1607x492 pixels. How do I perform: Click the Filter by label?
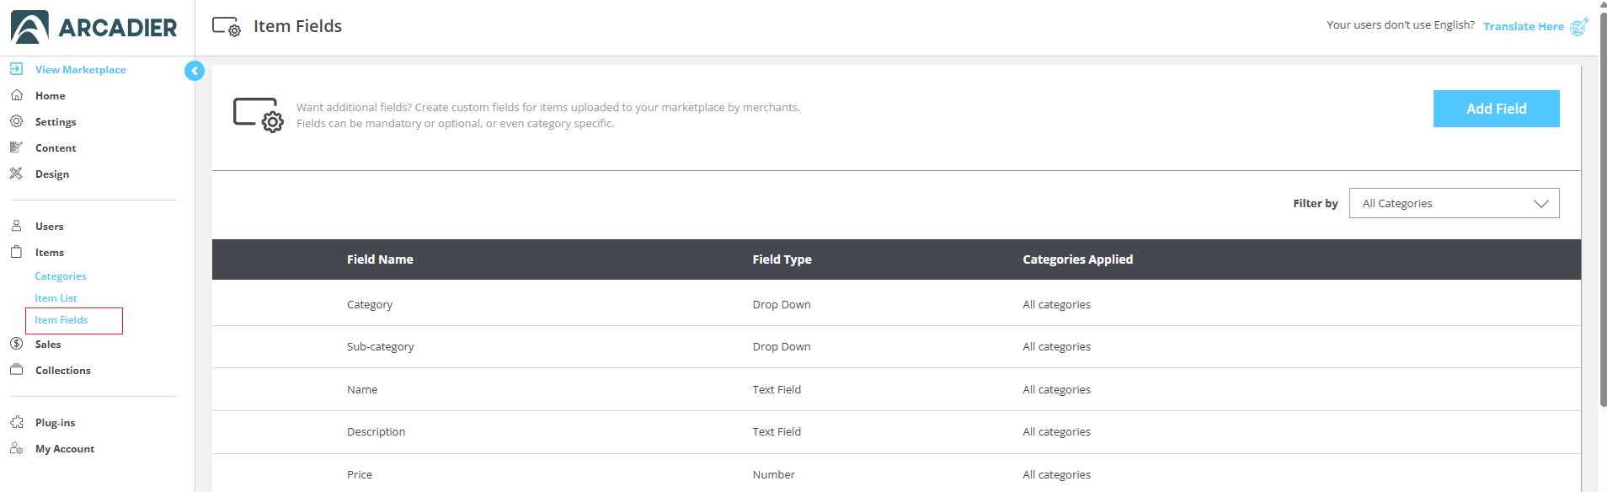1315,203
